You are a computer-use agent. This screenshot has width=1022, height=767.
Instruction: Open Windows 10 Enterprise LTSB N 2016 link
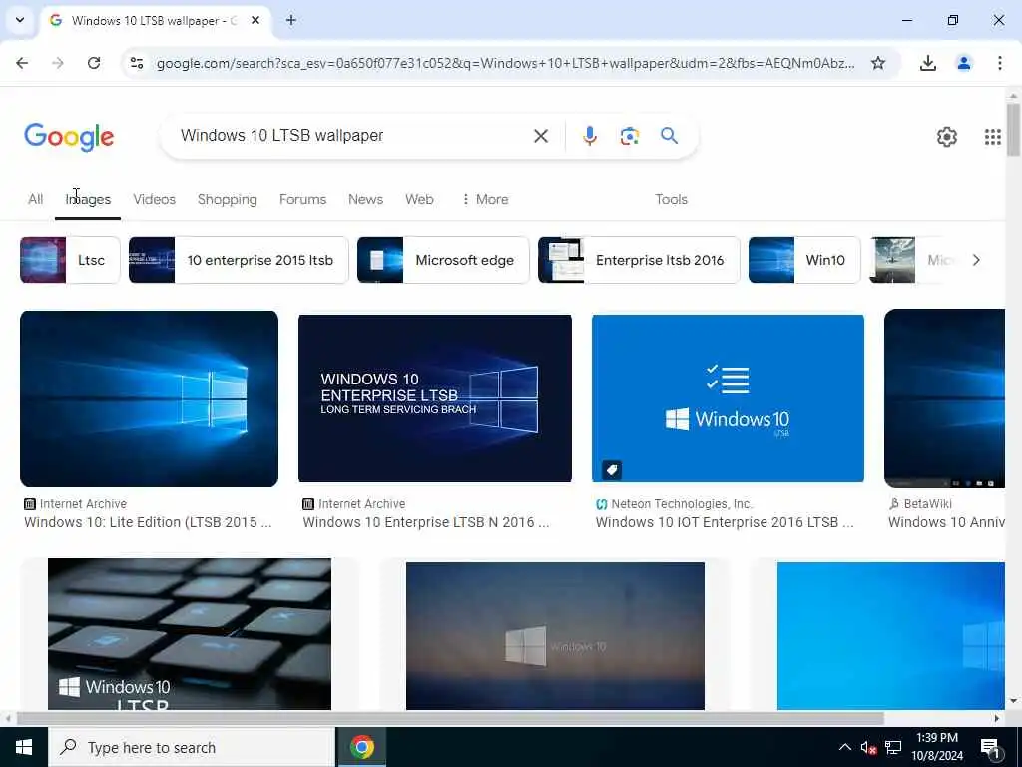[425, 522]
